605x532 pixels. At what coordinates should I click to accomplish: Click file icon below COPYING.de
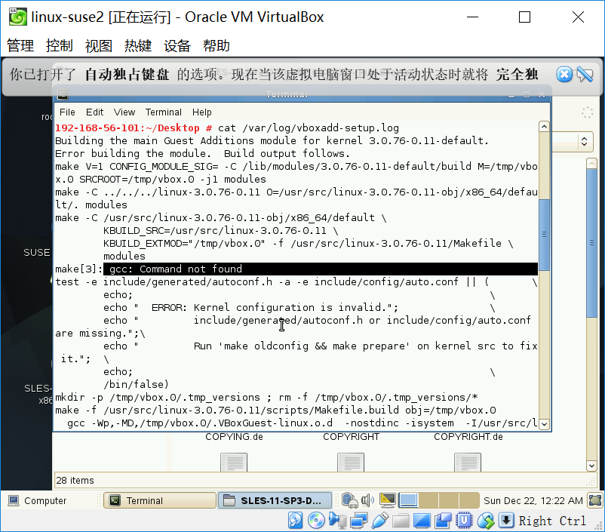pos(234,463)
